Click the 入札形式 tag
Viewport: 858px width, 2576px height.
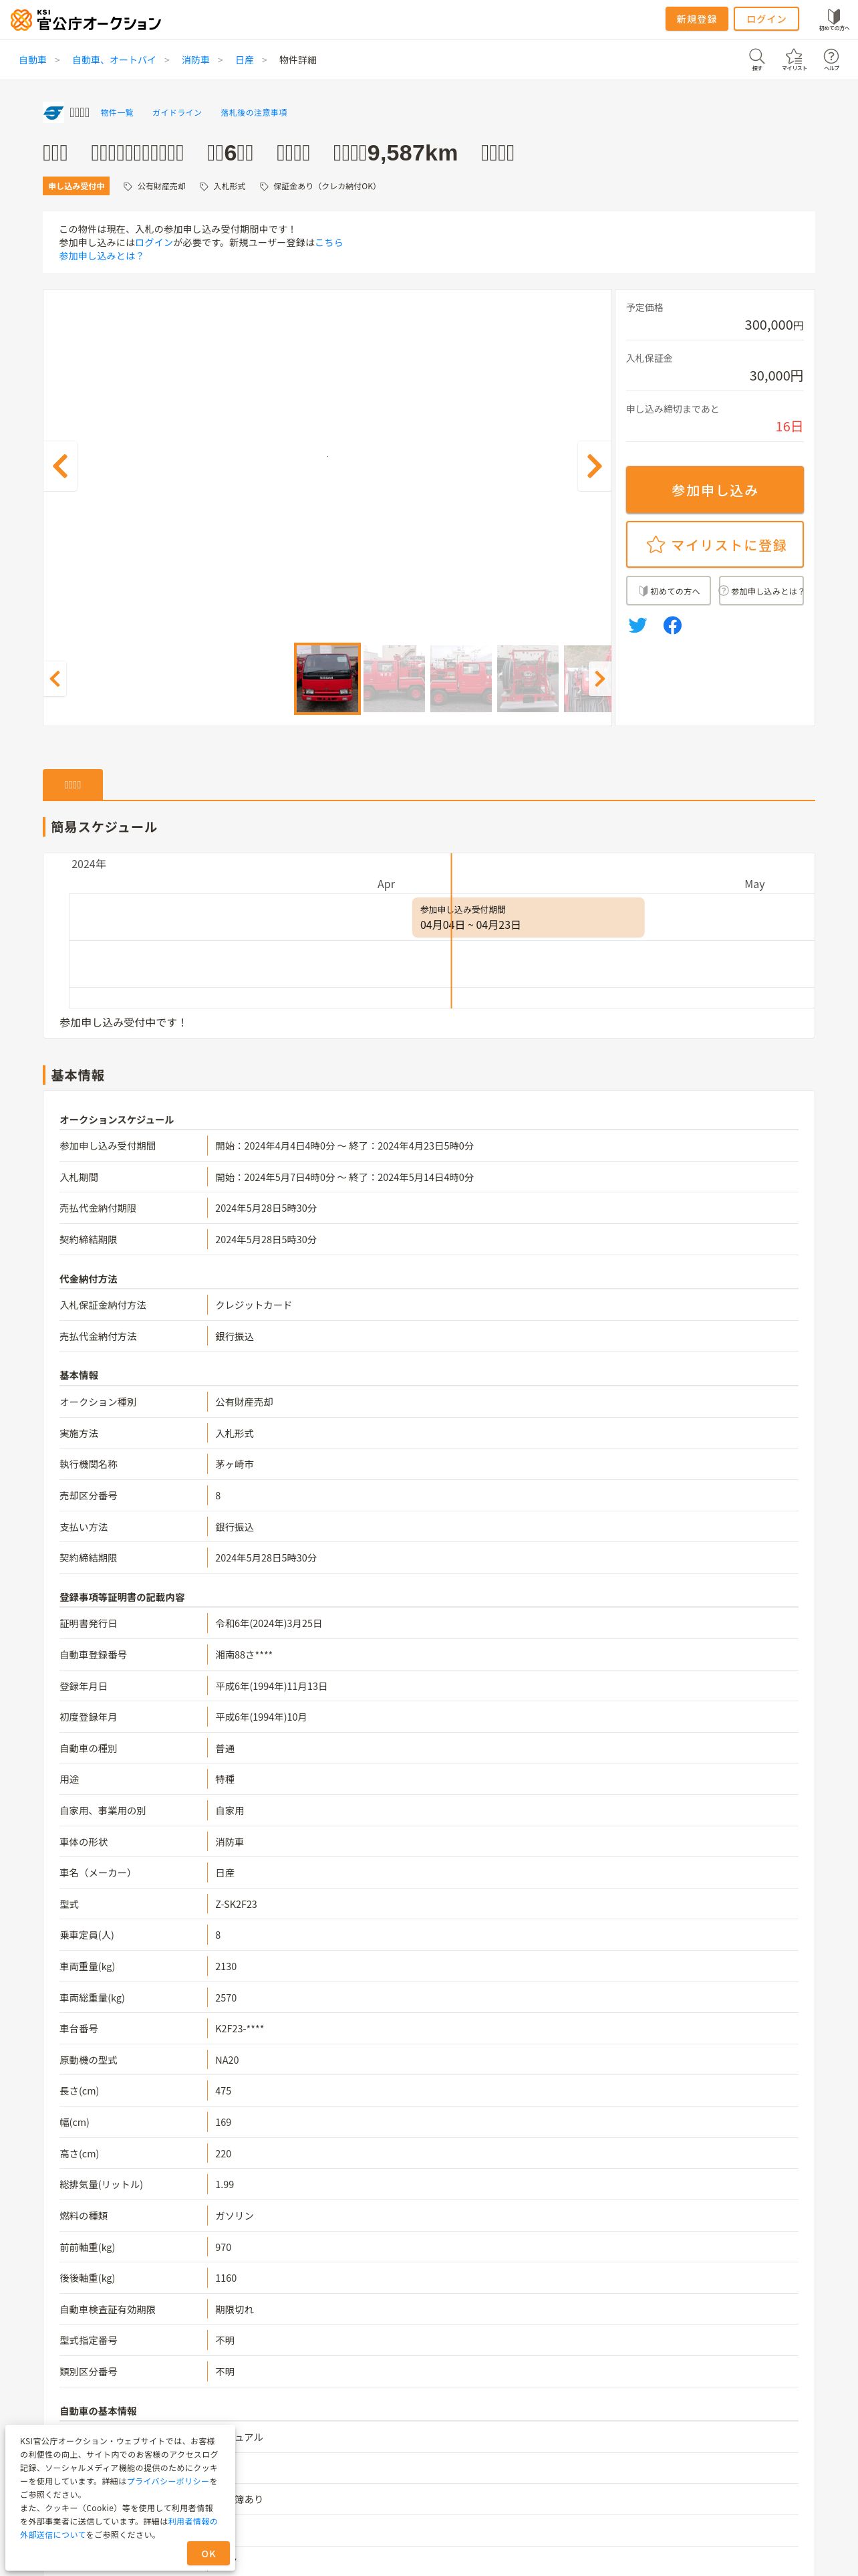222,186
